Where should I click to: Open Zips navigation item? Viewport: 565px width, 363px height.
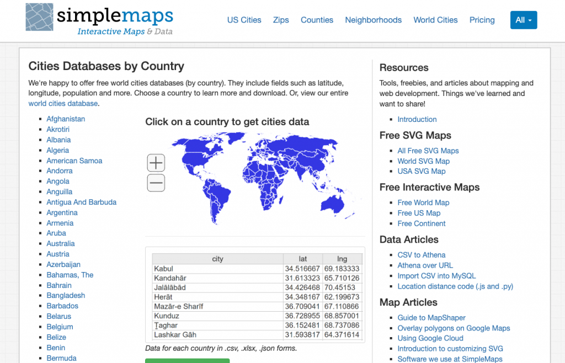281,20
